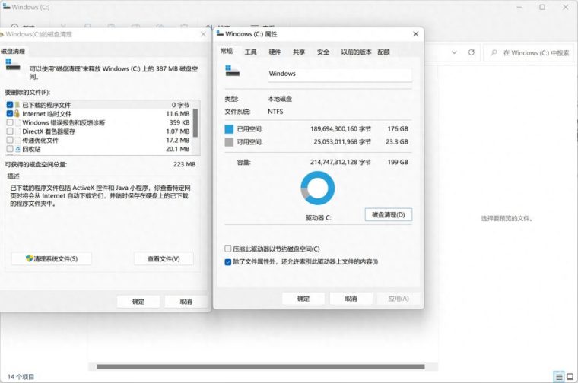Click the drive icon in Disk Cleanup header
This screenshot has width=578, height=383.
pyautogui.click(x=13, y=64)
